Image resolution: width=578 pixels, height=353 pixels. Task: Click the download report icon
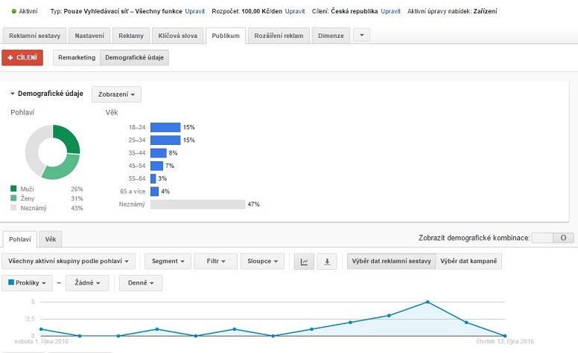click(x=327, y=262)
